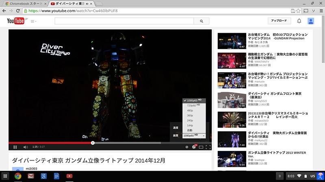Open Google Search app from the shelf
Image resolution: width=325 pixels, height=182 pixels.
(x=44, y=176)
